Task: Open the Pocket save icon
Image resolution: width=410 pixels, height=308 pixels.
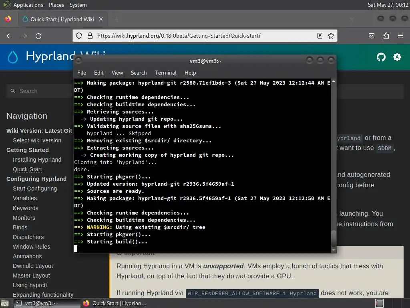Action: point(372,36)
